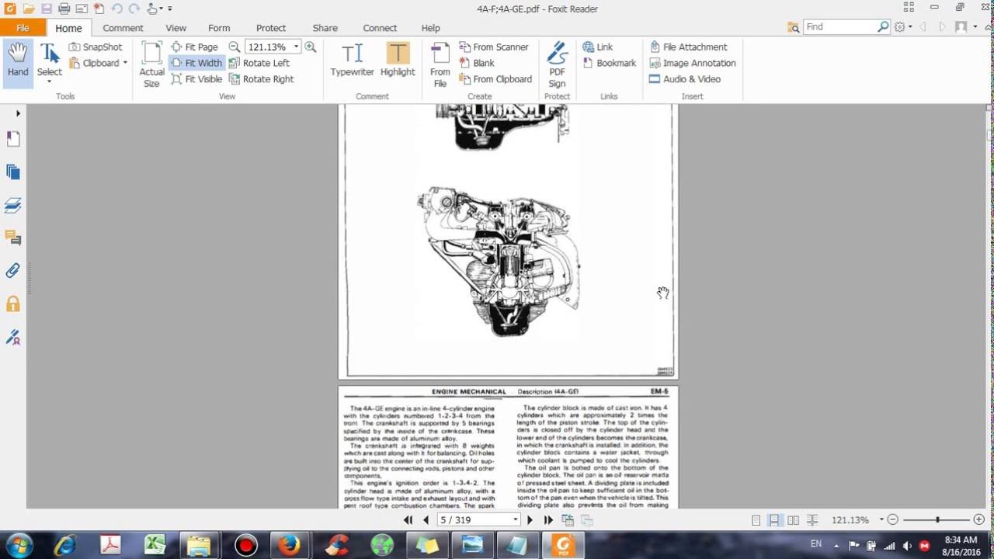
Task: Go to the first page
Action: [x=408, y=519]
